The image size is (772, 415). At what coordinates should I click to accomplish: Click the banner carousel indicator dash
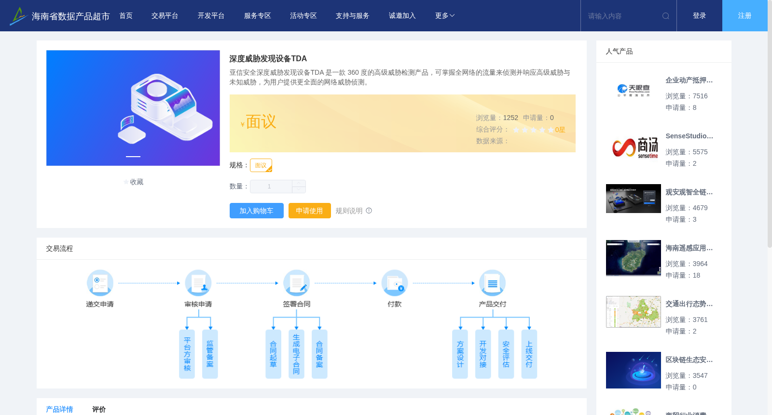pyautogui.click(x=133, y=157)
